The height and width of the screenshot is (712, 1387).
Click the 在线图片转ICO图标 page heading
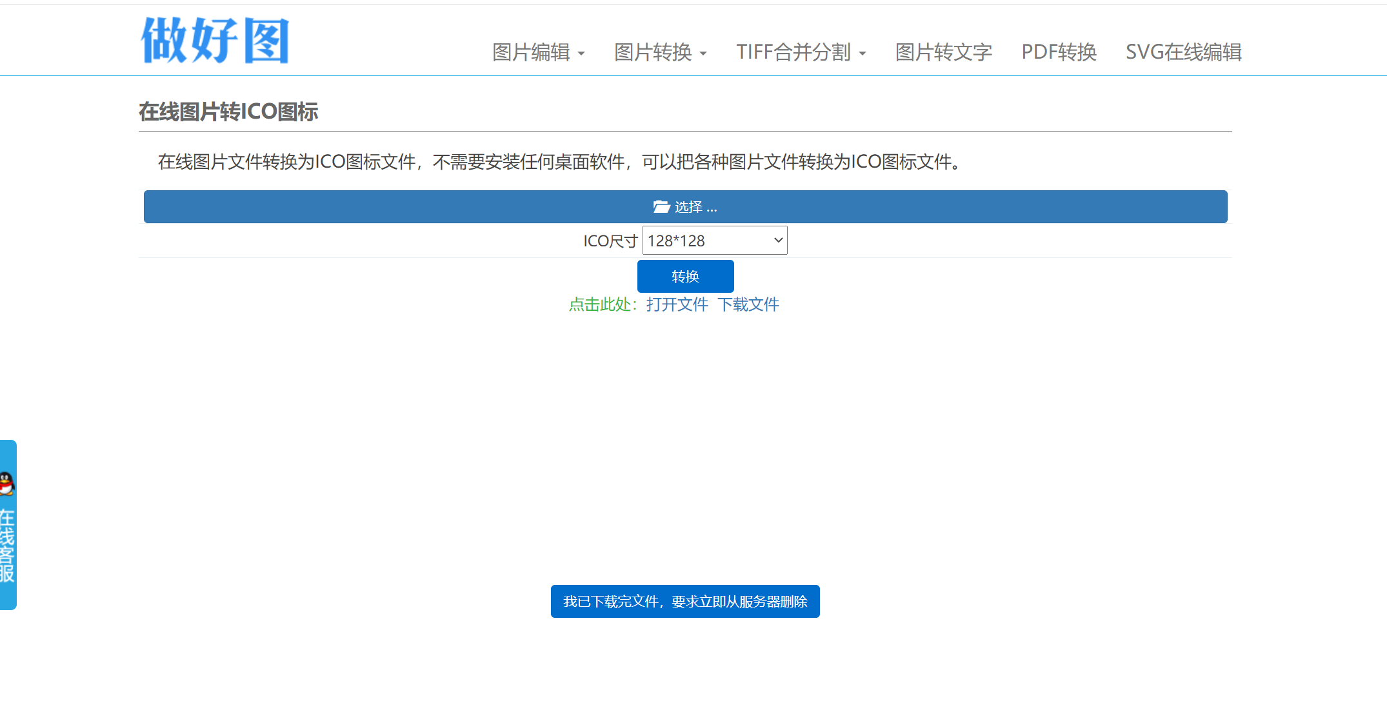[x=228, y=112]
